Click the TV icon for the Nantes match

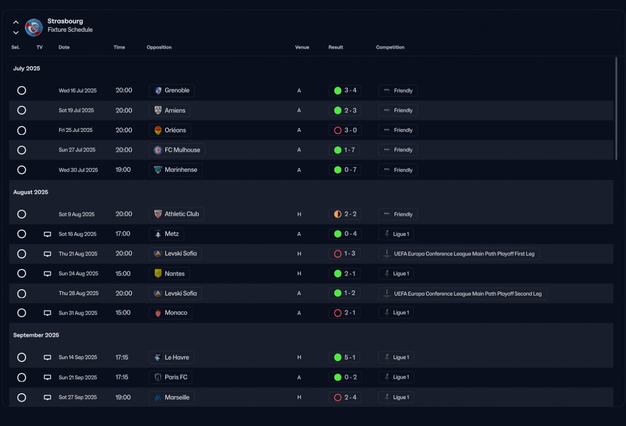pos(47,274)
